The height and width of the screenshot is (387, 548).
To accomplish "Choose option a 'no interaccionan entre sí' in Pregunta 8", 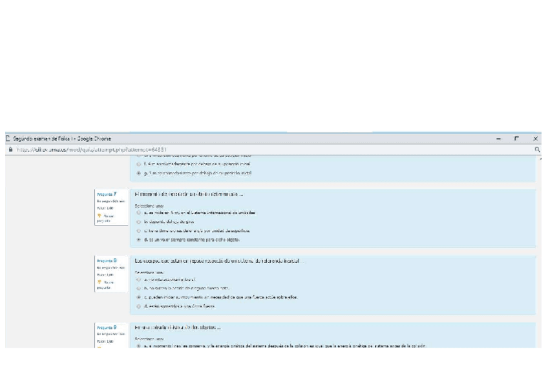I will pos(138,279).
